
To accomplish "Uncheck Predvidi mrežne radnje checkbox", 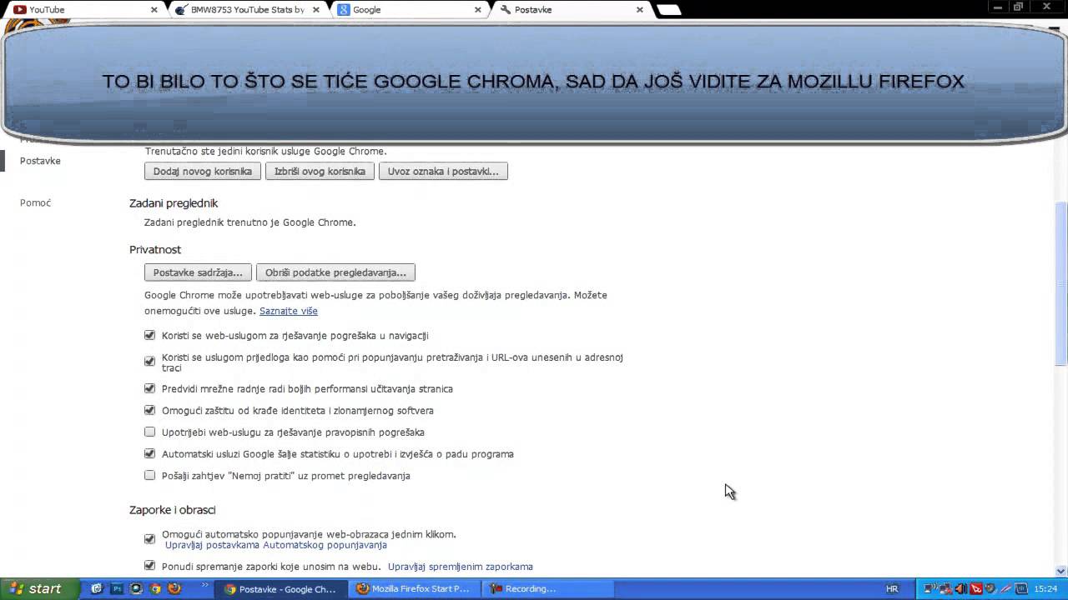I will coord(150,388).
